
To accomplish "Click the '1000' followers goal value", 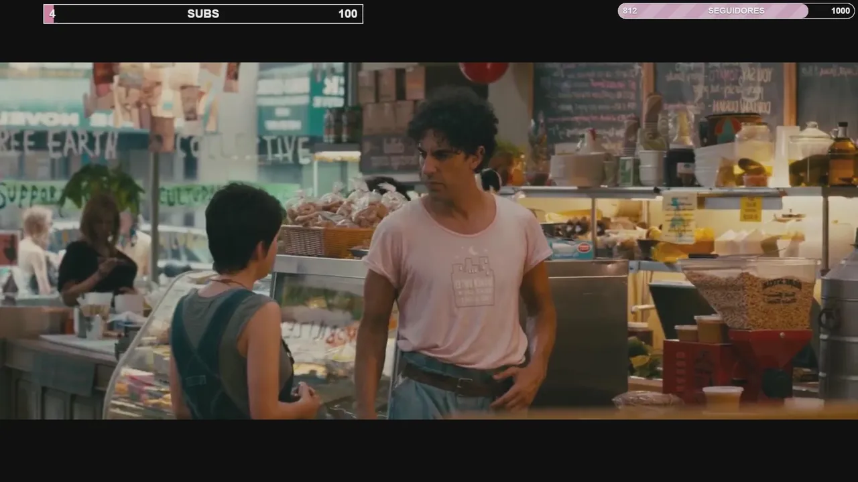I will click(841, 11).
